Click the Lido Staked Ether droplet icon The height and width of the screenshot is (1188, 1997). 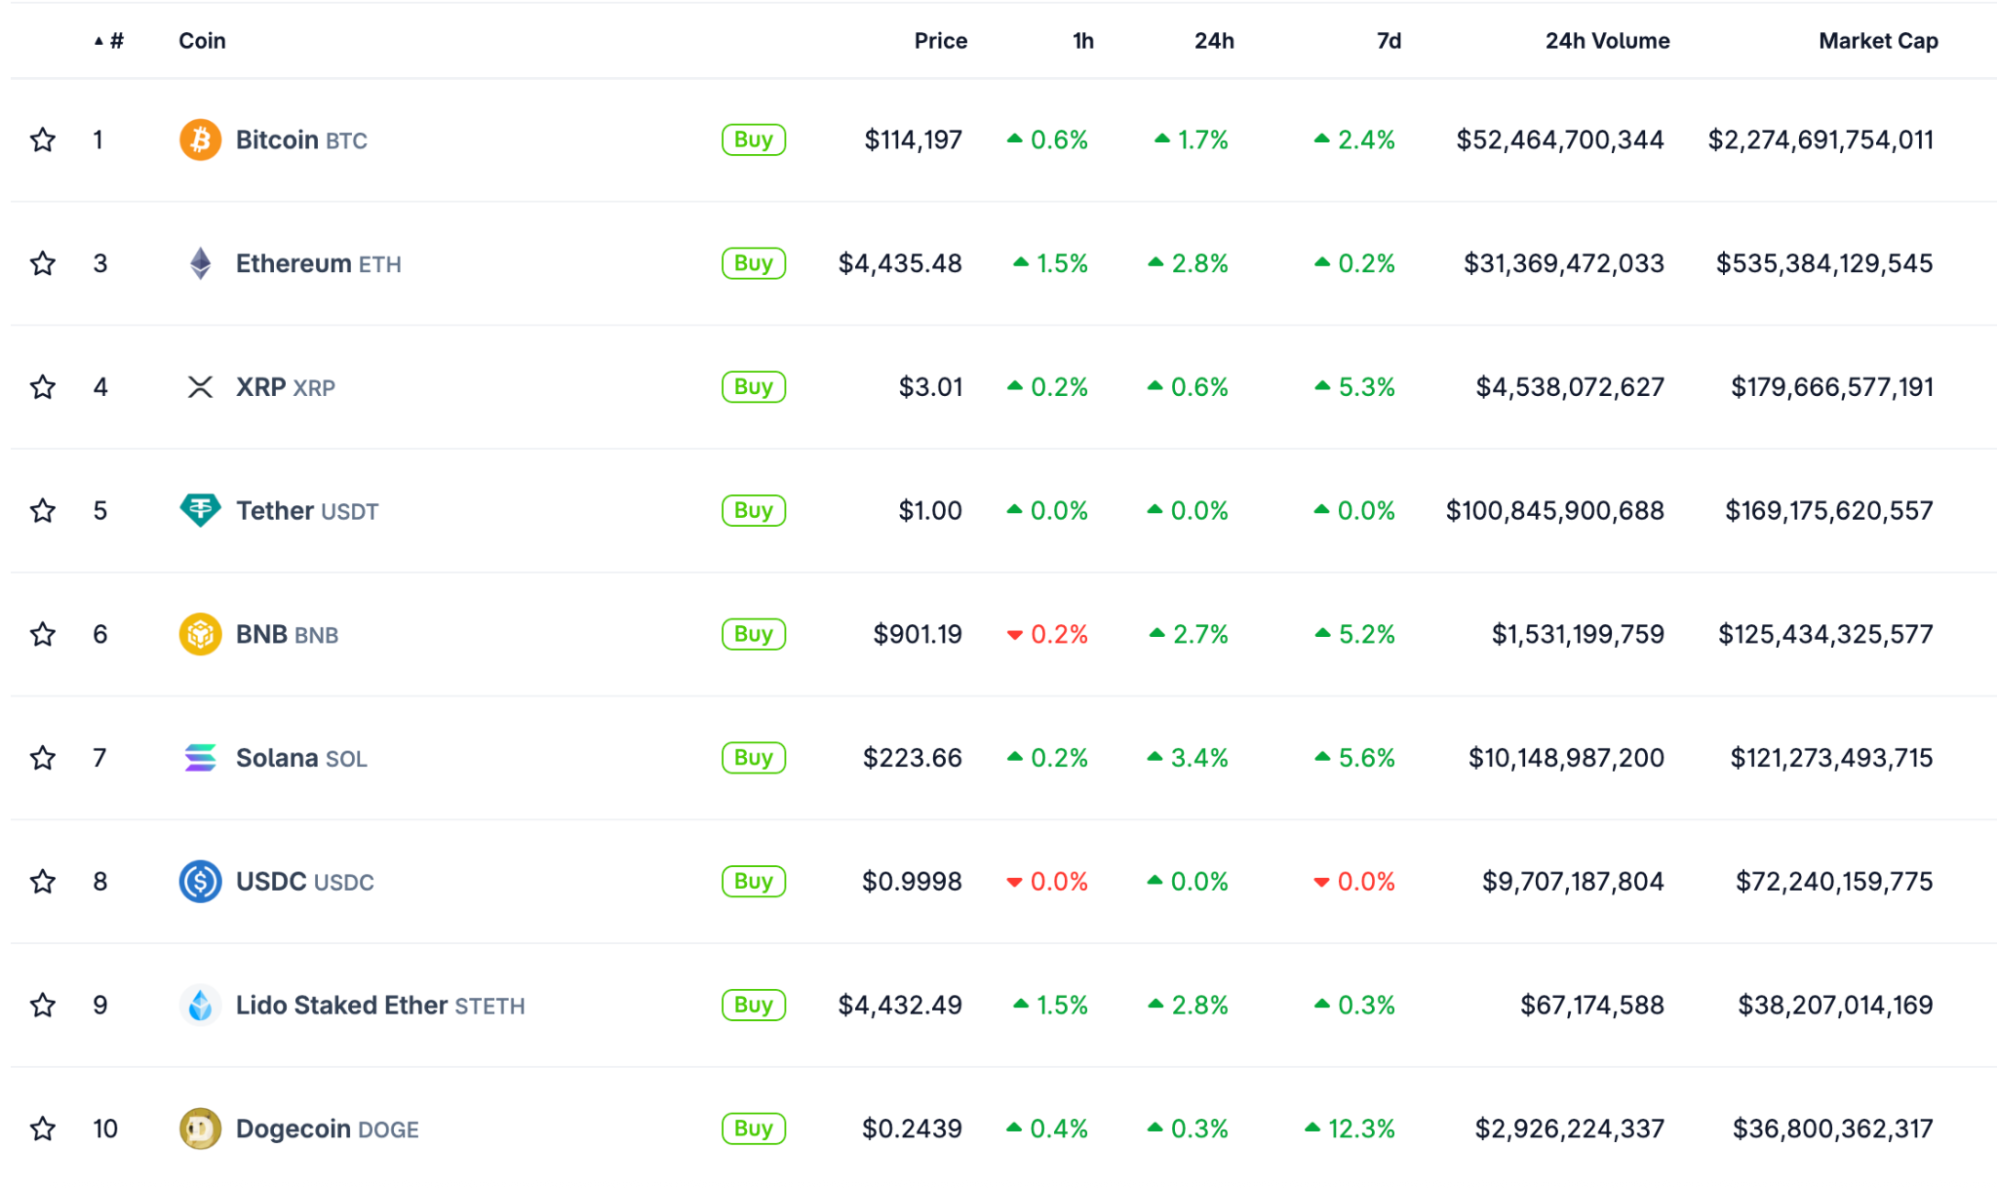200,1006
